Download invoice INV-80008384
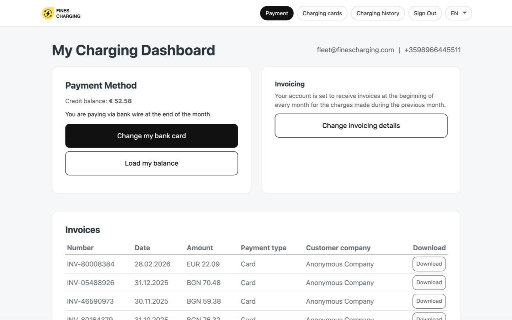This screenshot has width=512, height=320. pyautogui.click(x=429, y=264)
